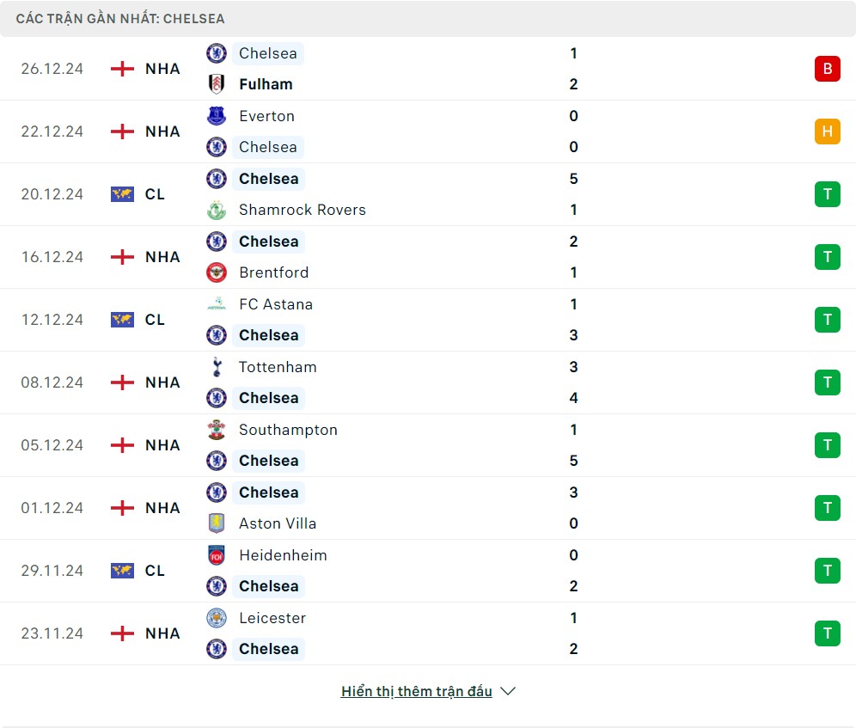
Task: Click the orange H draw badge
Action: click(827, 132)
